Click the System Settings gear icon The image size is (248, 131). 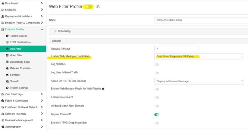coord(7,88)
